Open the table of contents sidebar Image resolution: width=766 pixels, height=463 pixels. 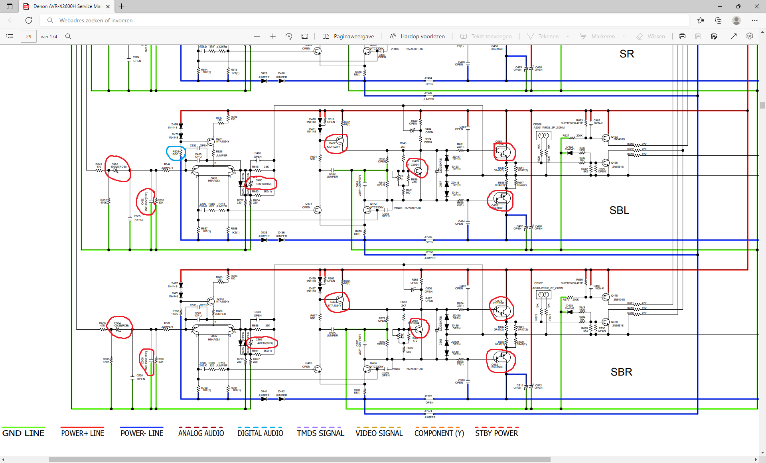tap(10, 36)
